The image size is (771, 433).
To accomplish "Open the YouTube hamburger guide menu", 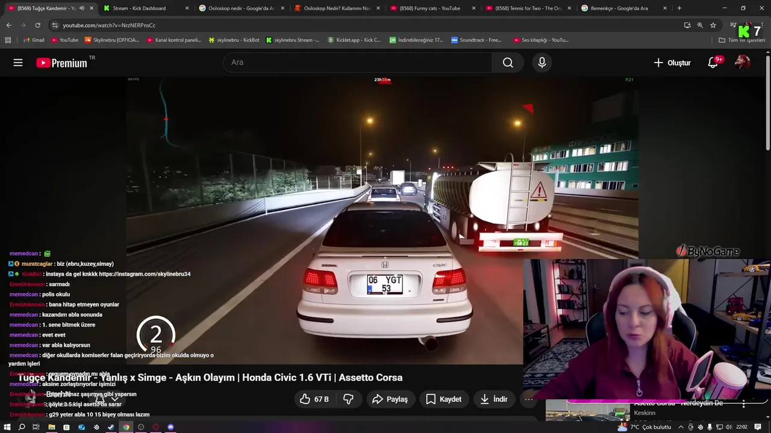I will 18,63.
